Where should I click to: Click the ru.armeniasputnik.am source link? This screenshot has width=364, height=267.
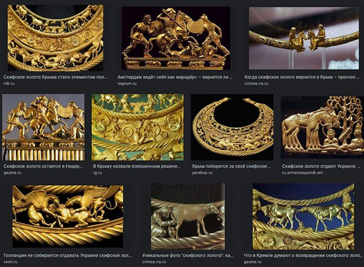[302, 173]
